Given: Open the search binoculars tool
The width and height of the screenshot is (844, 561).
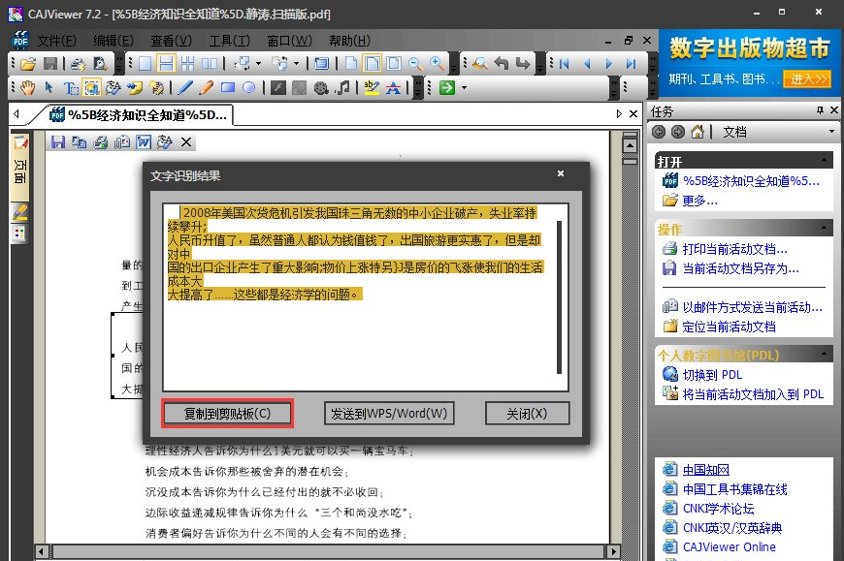Looking at the screenshot, I should 479,64.
